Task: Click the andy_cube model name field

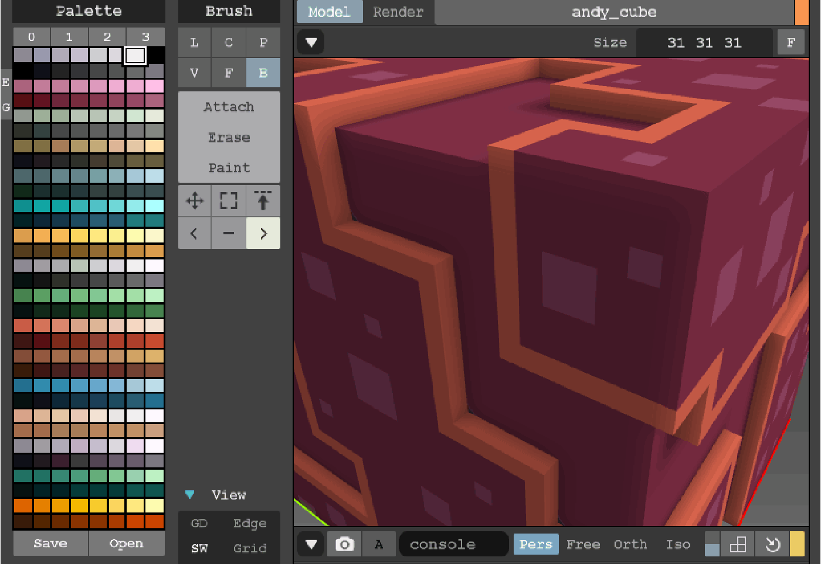Action: click(x=614, y=12)
